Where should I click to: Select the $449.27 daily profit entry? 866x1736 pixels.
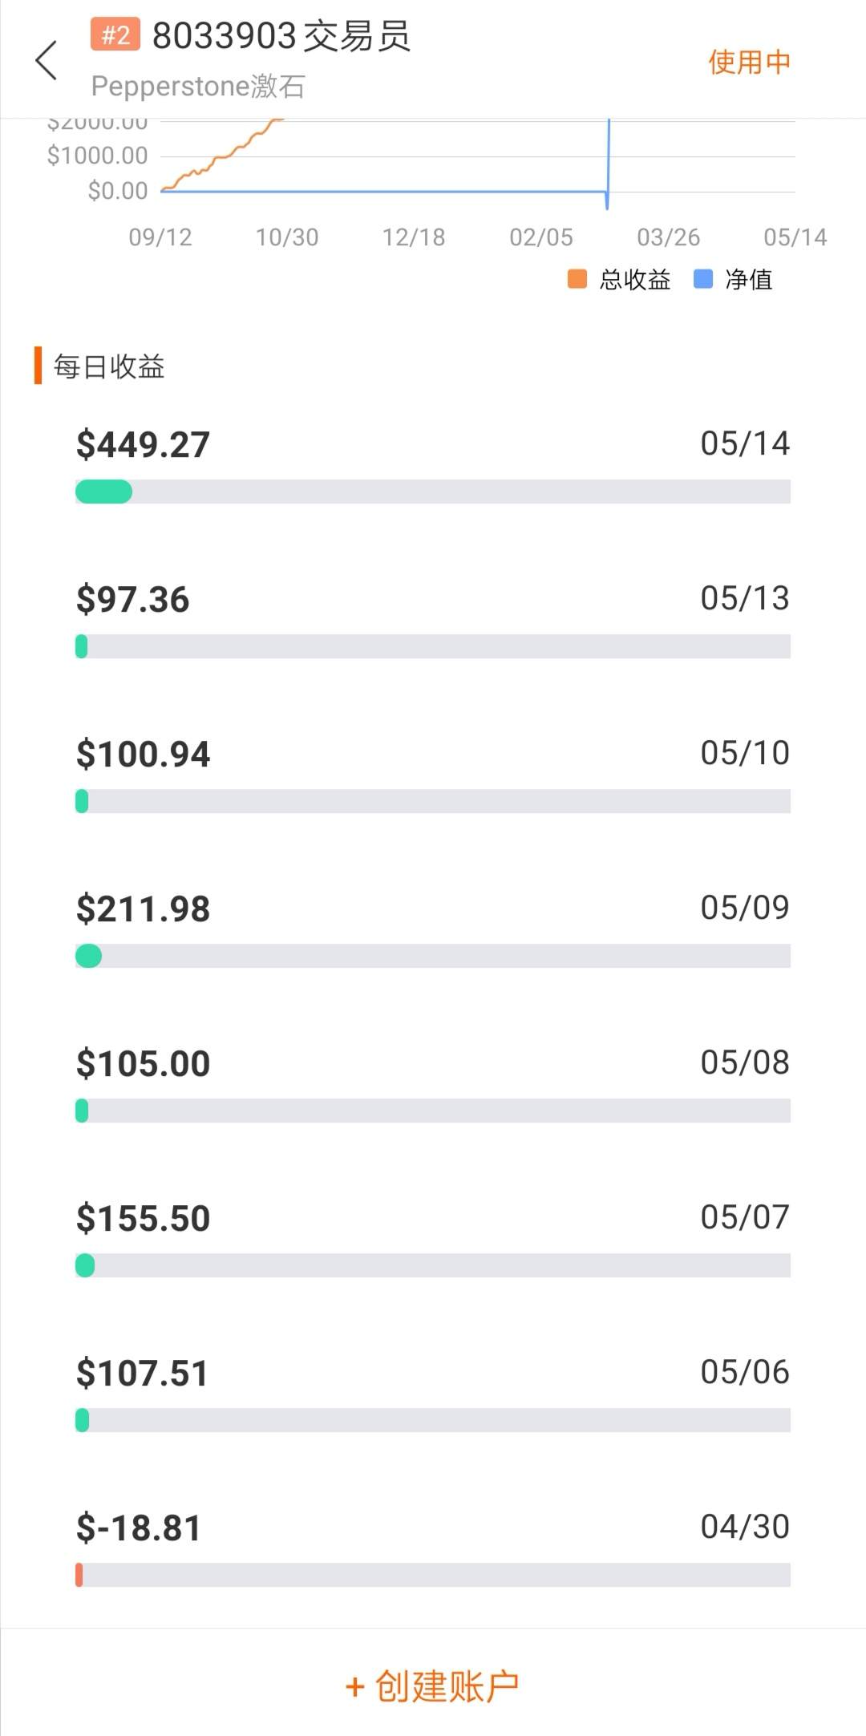click(x=143, y=445)
